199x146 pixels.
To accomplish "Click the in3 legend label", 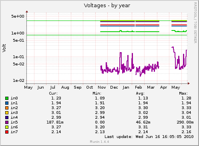I will pos(14,113).
